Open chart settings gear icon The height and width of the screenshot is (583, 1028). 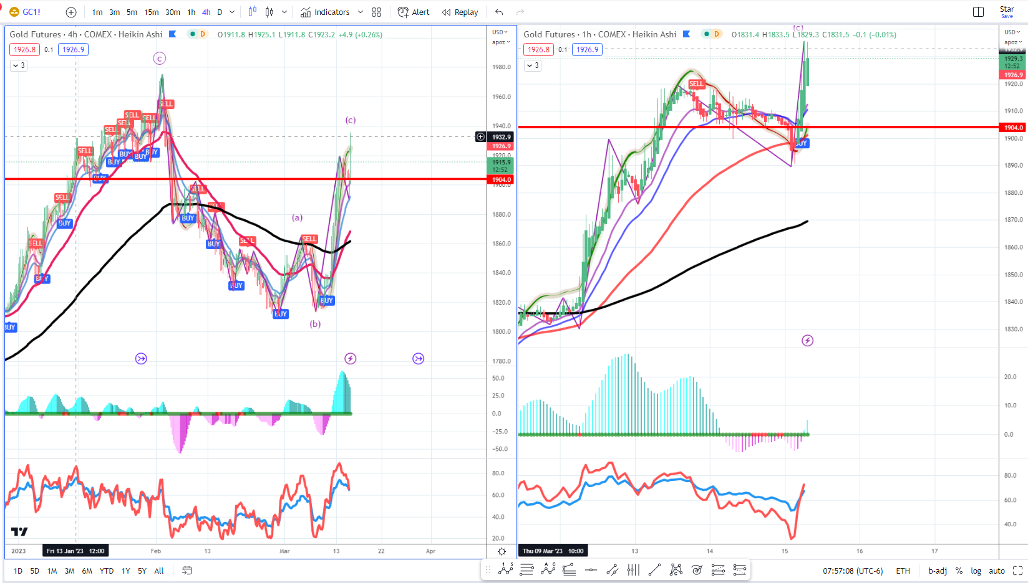click(502, 552)
